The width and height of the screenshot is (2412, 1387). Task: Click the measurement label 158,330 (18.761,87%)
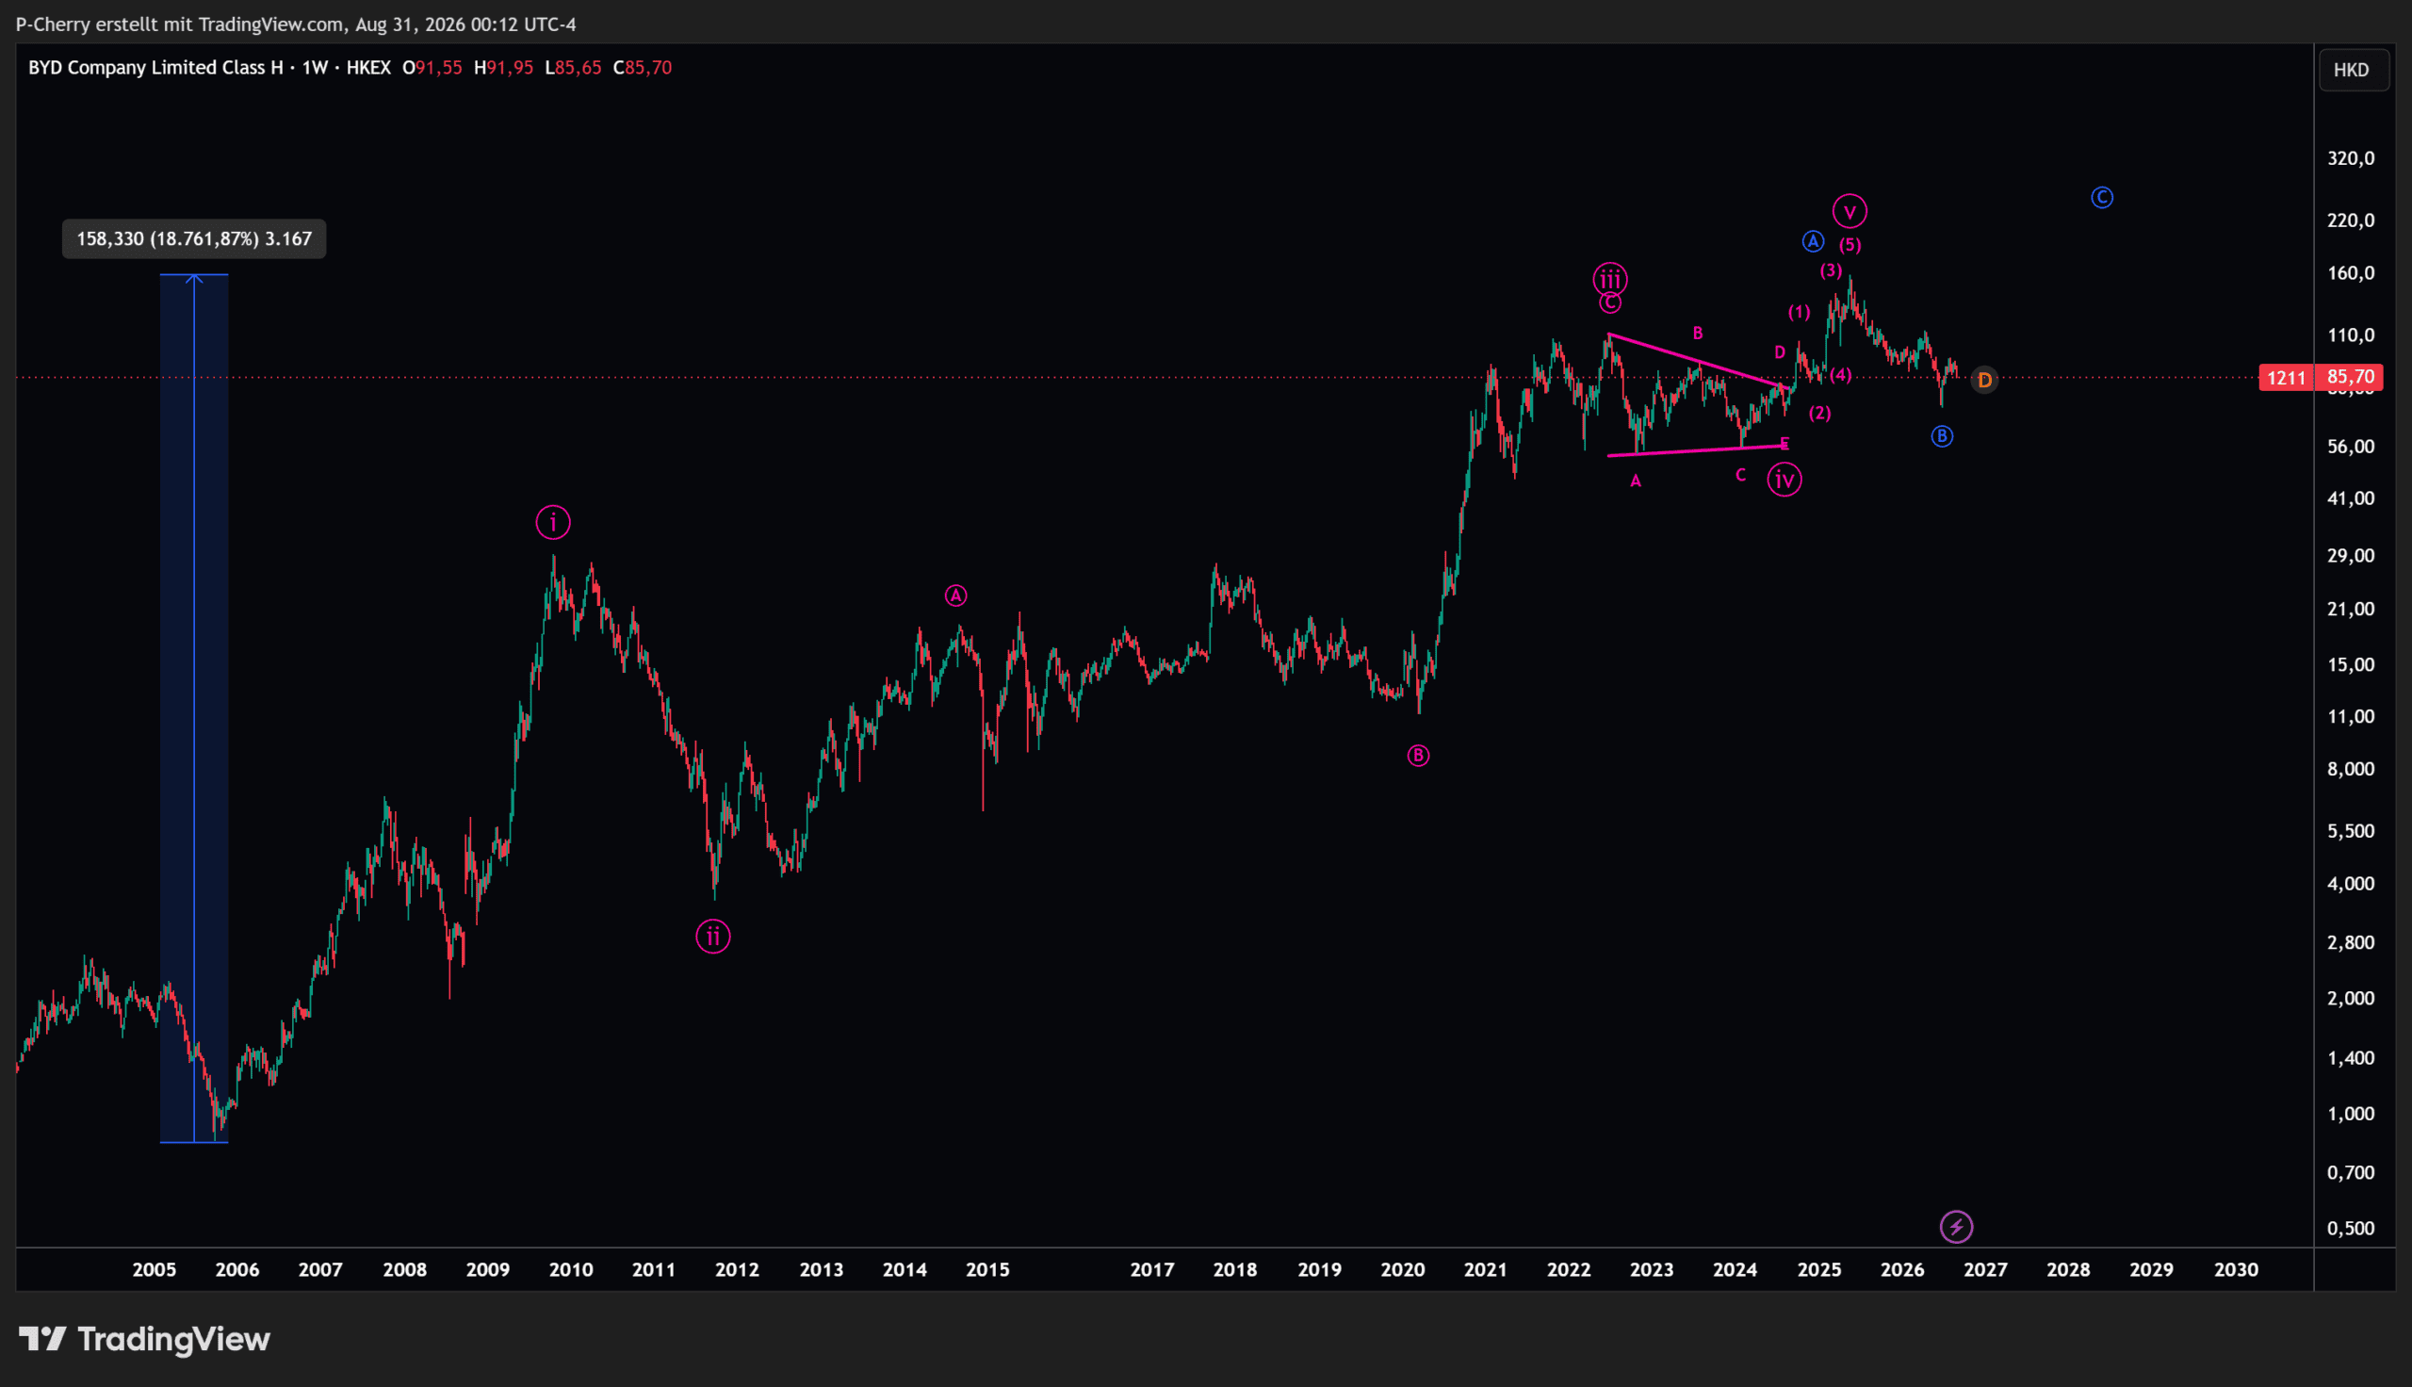coord(194,239)
